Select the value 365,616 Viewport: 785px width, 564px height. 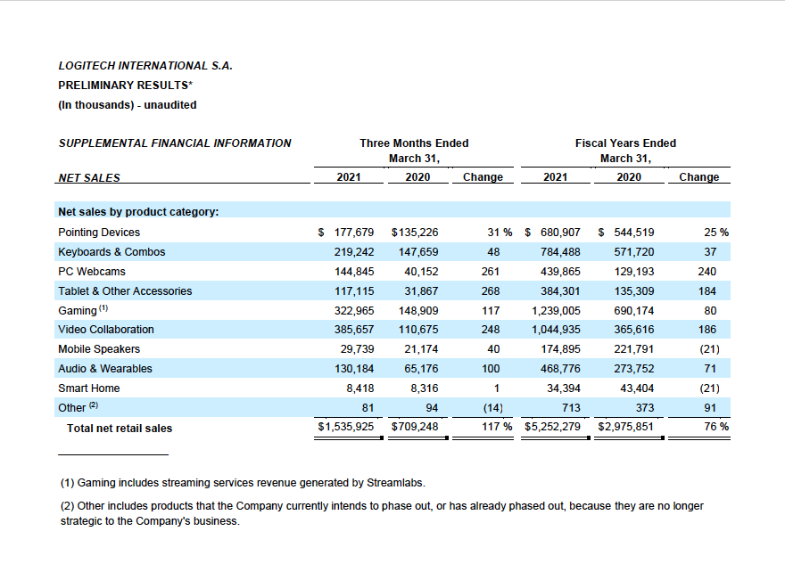634,330
